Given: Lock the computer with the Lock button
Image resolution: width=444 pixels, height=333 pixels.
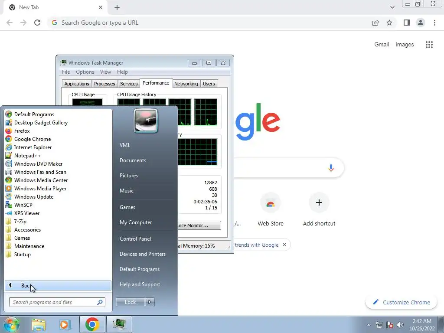Looking at the screenshot, I should (130, 302).
